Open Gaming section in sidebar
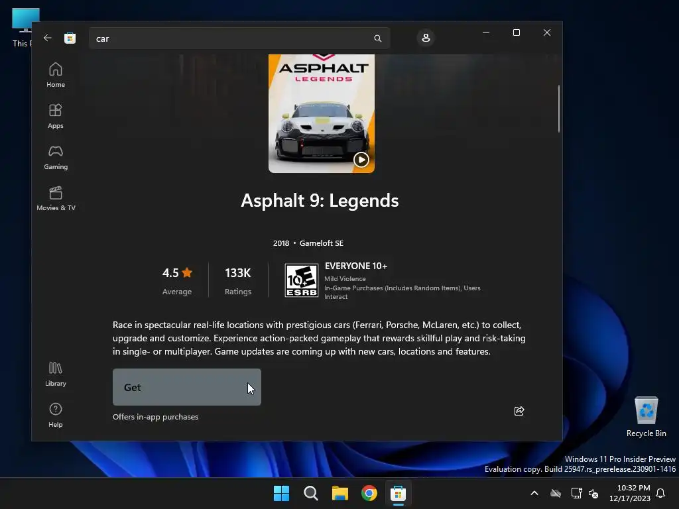 pos(56,157)
